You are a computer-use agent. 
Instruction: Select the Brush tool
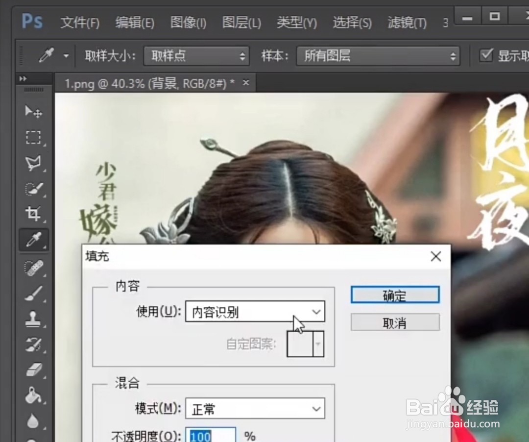(x=33, y=293)
